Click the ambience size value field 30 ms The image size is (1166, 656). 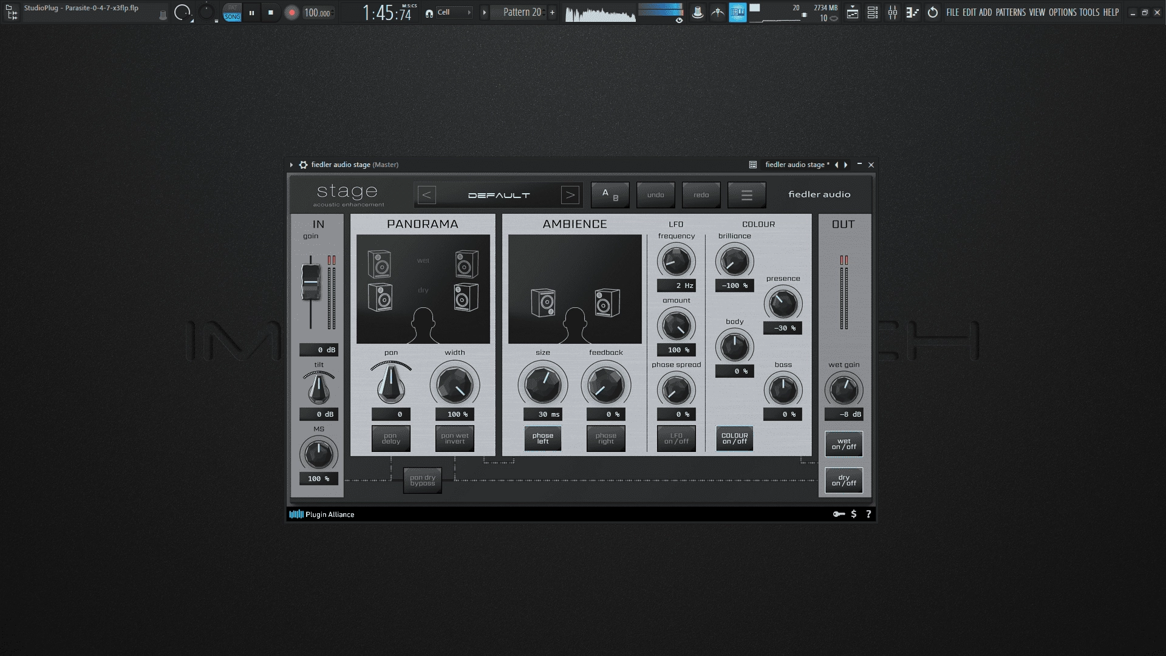pos(543,414)
